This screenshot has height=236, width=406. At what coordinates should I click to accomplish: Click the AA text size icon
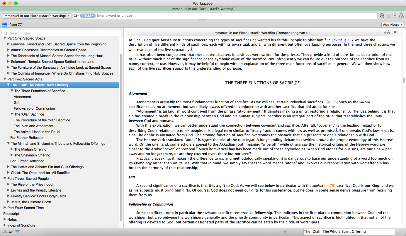(387, 32)
